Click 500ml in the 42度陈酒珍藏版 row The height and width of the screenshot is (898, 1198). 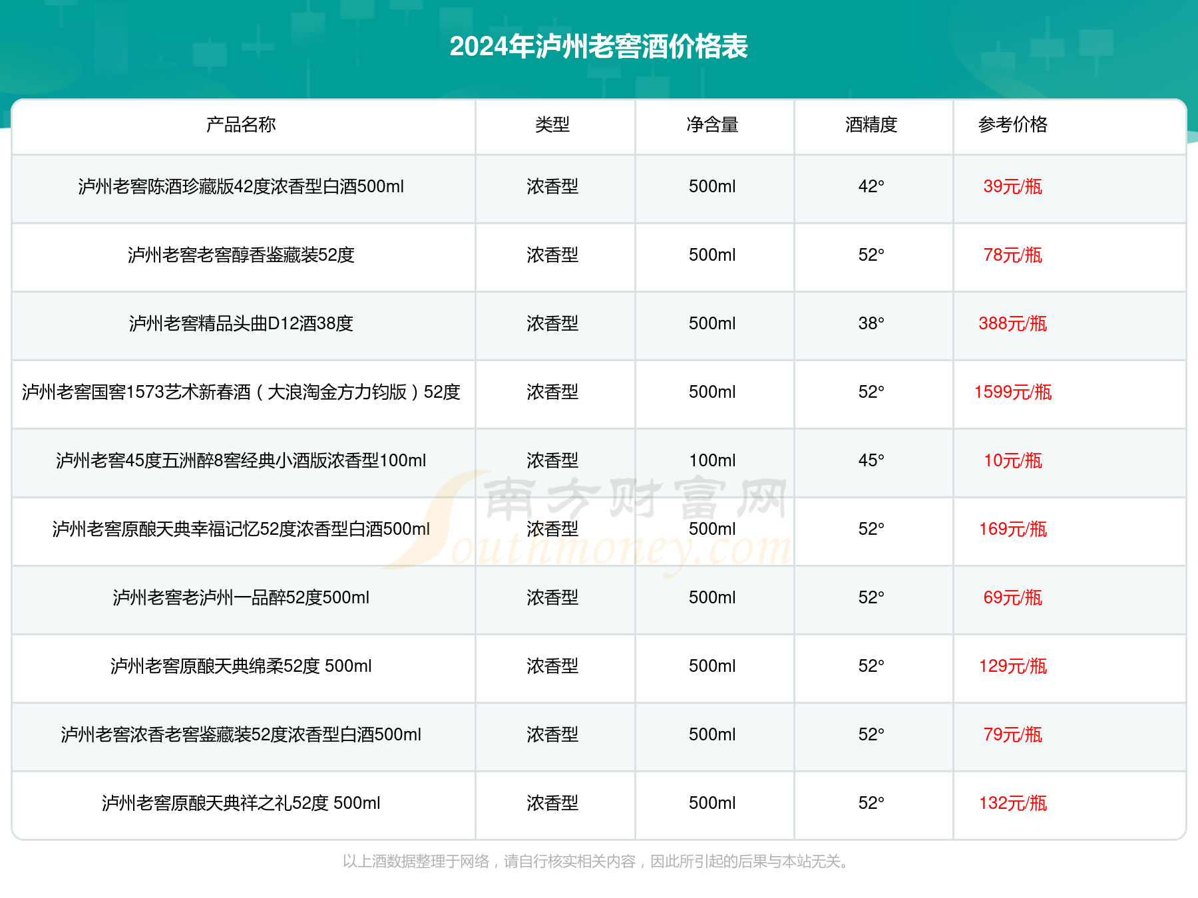click(x=712, y=186)
